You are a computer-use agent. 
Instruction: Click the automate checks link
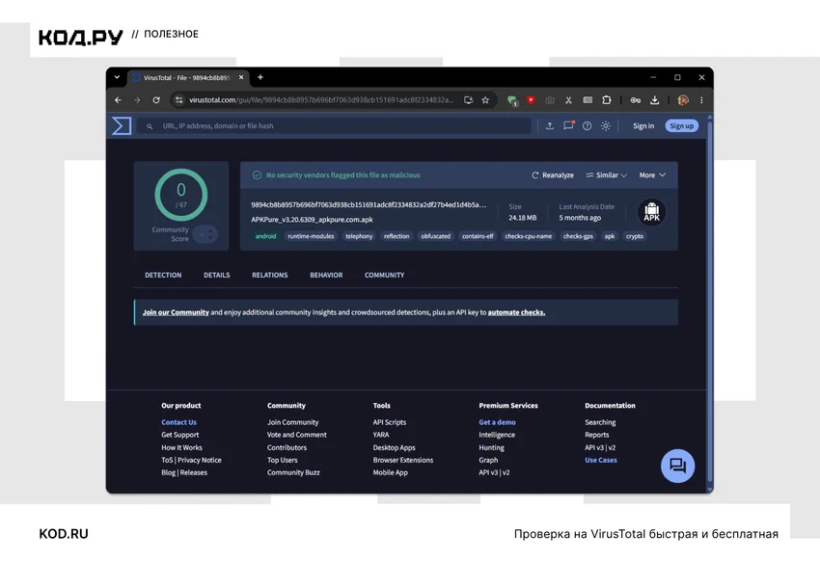(516, 312)
